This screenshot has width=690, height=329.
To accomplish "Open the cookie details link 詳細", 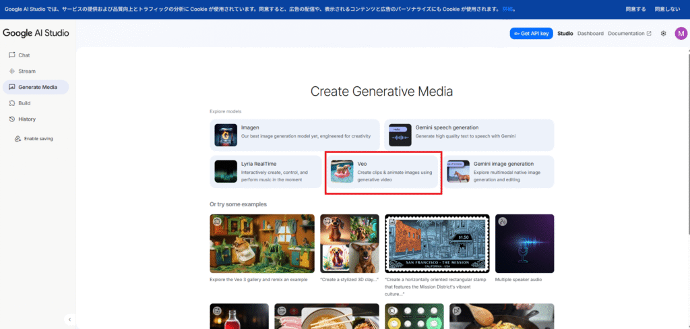I will (507, 9).
